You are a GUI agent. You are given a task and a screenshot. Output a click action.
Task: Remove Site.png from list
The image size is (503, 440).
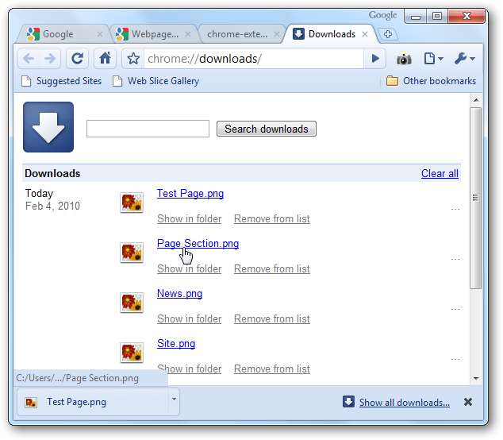[272, 369]
